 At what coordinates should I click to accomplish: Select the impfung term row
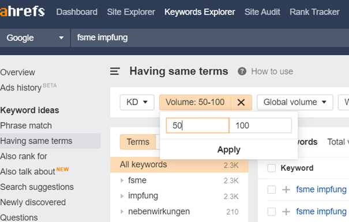pyautogui.click(x=179, y=196)
